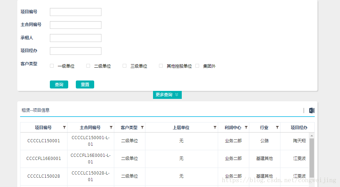
Task: Select the 集团外 checkbox
Action: (x=197, y=66)
